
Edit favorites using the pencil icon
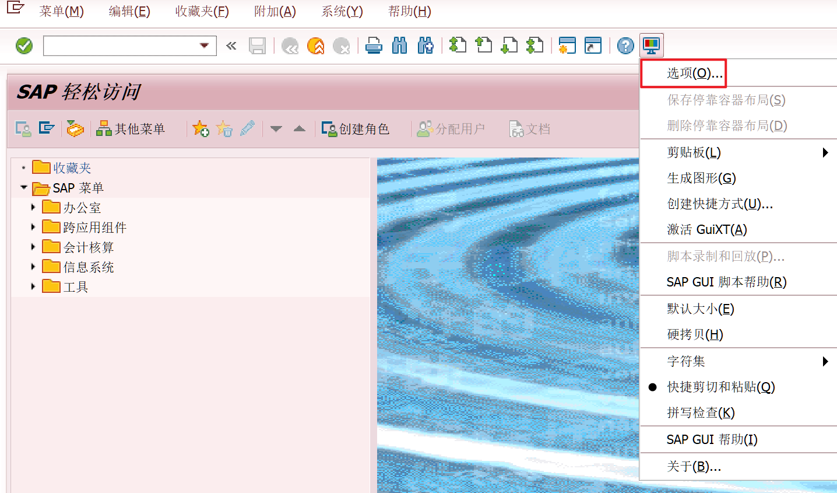[x=247, y=128]
